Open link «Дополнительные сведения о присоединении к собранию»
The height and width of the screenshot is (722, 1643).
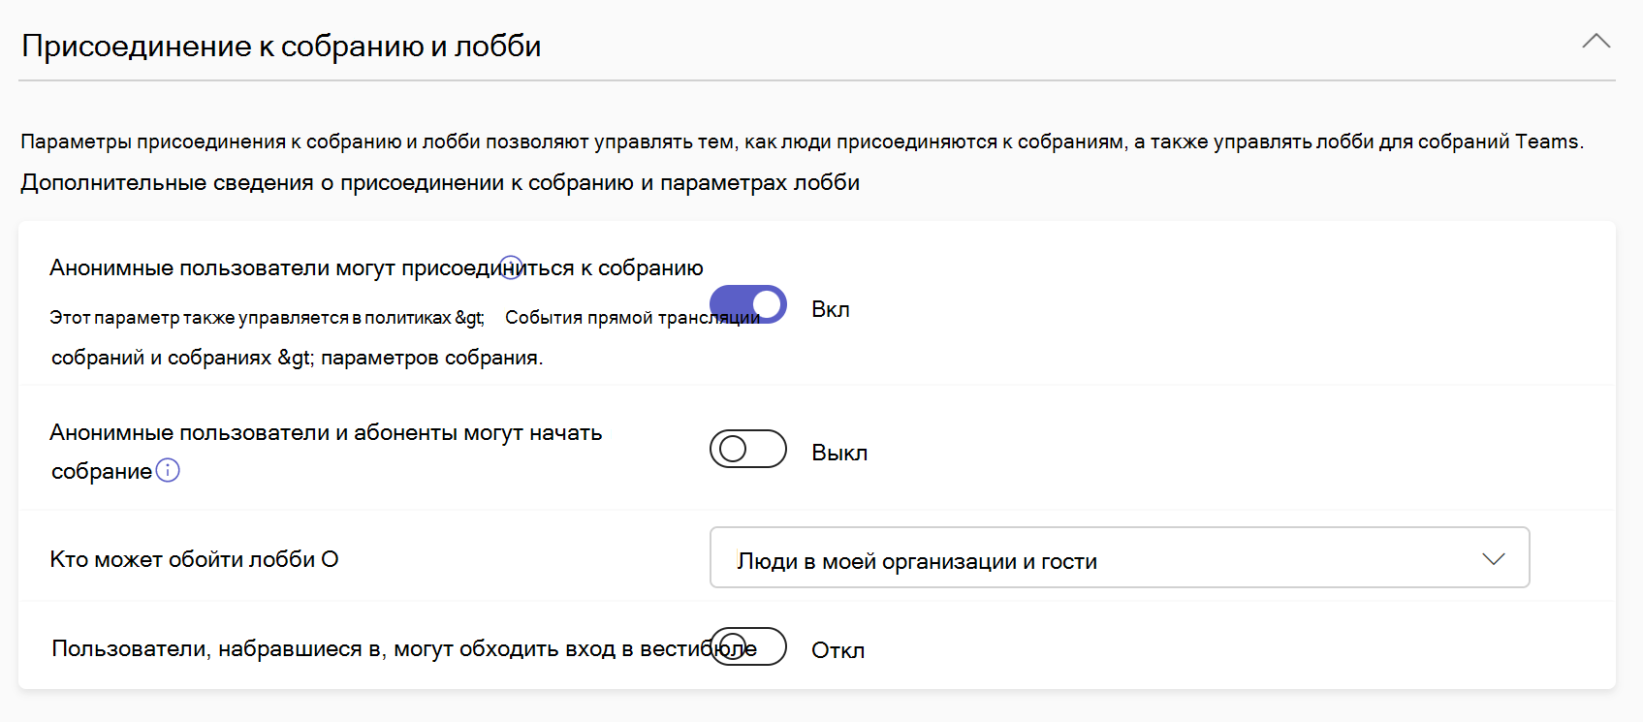click(440, 182)
